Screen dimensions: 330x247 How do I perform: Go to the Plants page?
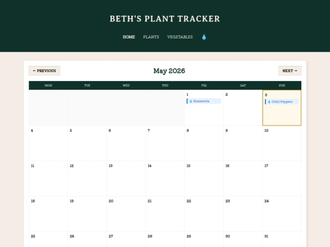click(151, 37)
